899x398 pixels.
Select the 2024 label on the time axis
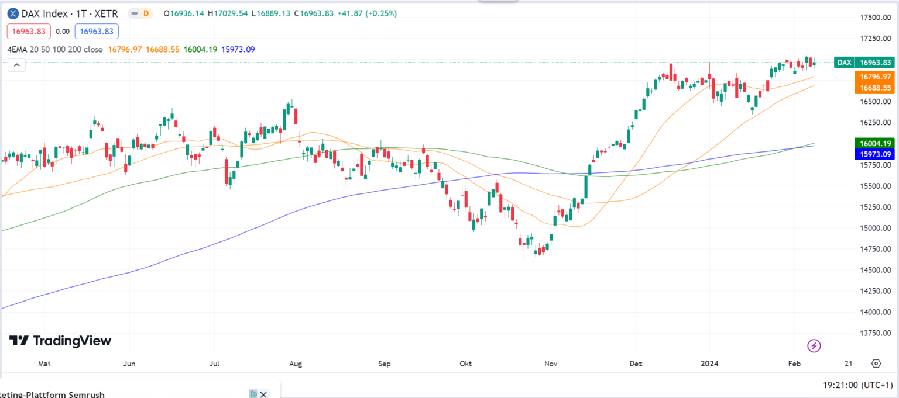[709, 363]
